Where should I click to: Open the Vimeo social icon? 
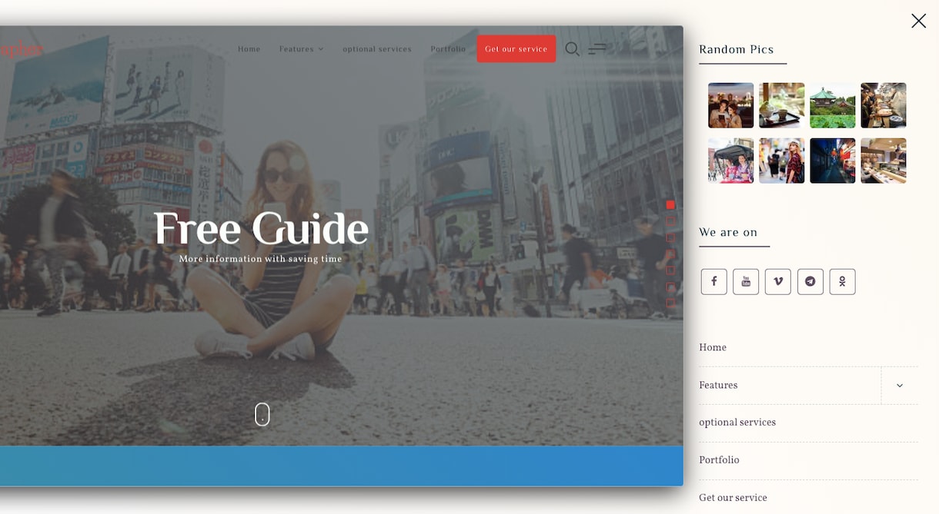(x=778, y=281)
